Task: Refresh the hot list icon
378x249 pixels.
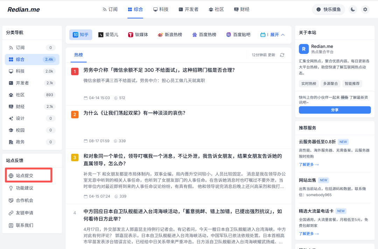Action: [x=282, y=55]
